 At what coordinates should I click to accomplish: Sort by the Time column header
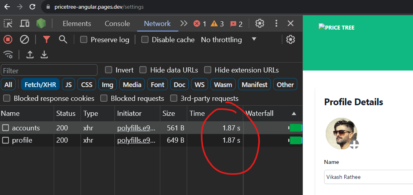tap(215, 113)
